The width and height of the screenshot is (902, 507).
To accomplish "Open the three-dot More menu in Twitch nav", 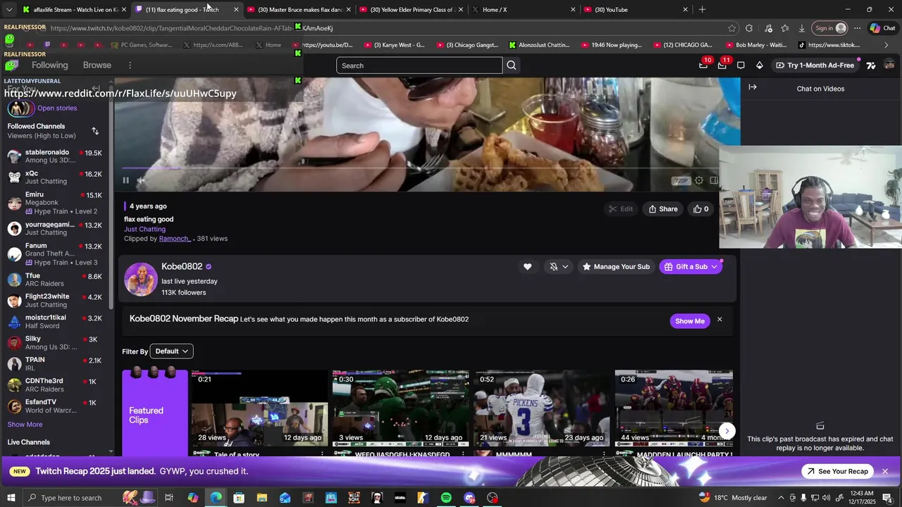I will [130, 65].
